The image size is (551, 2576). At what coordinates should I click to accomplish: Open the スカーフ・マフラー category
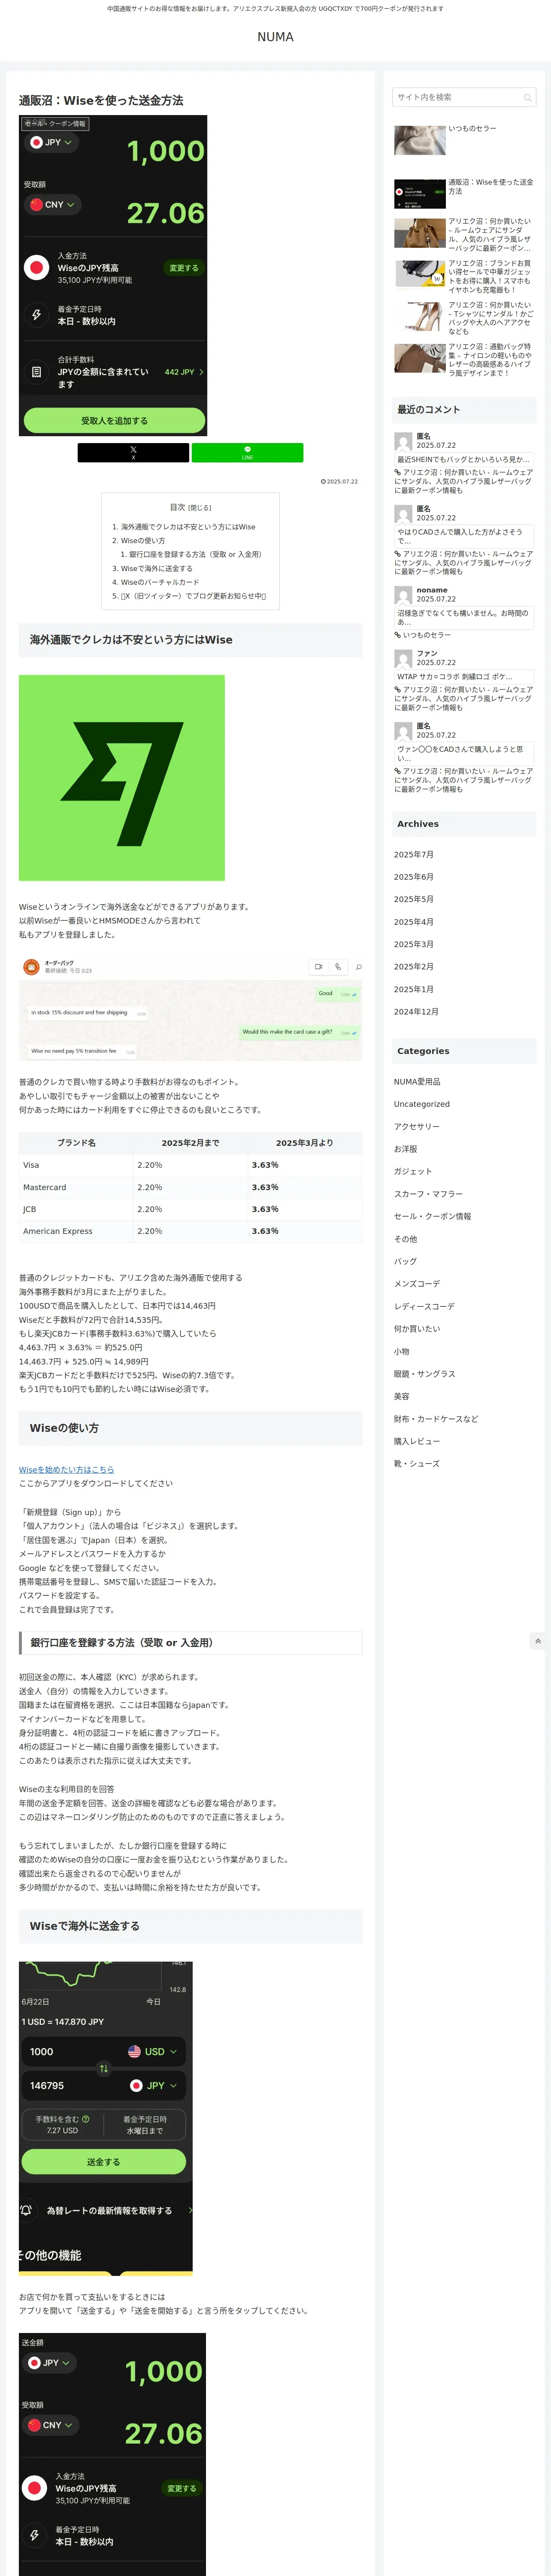(428, 1194)
